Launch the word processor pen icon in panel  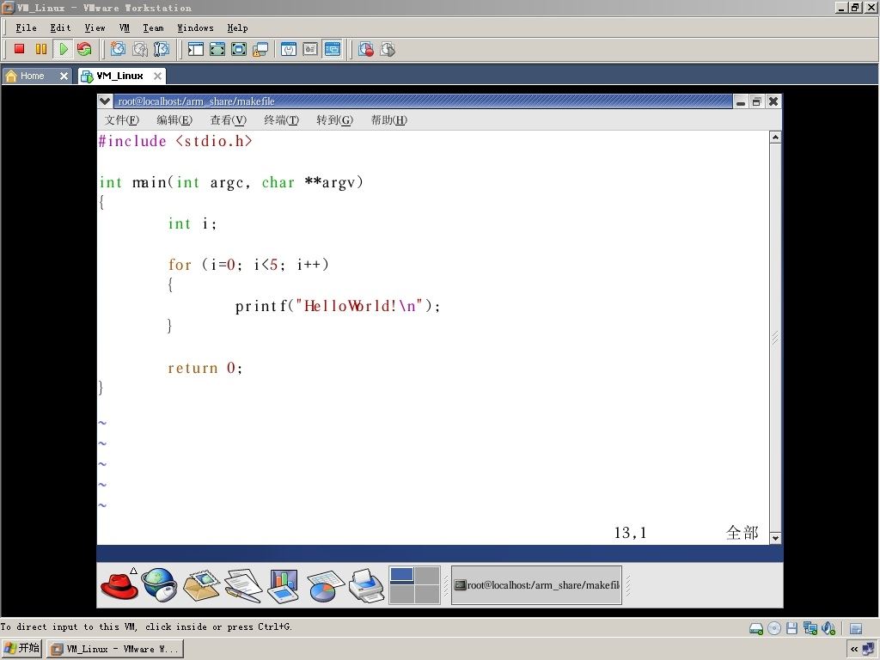pos(243,585)
